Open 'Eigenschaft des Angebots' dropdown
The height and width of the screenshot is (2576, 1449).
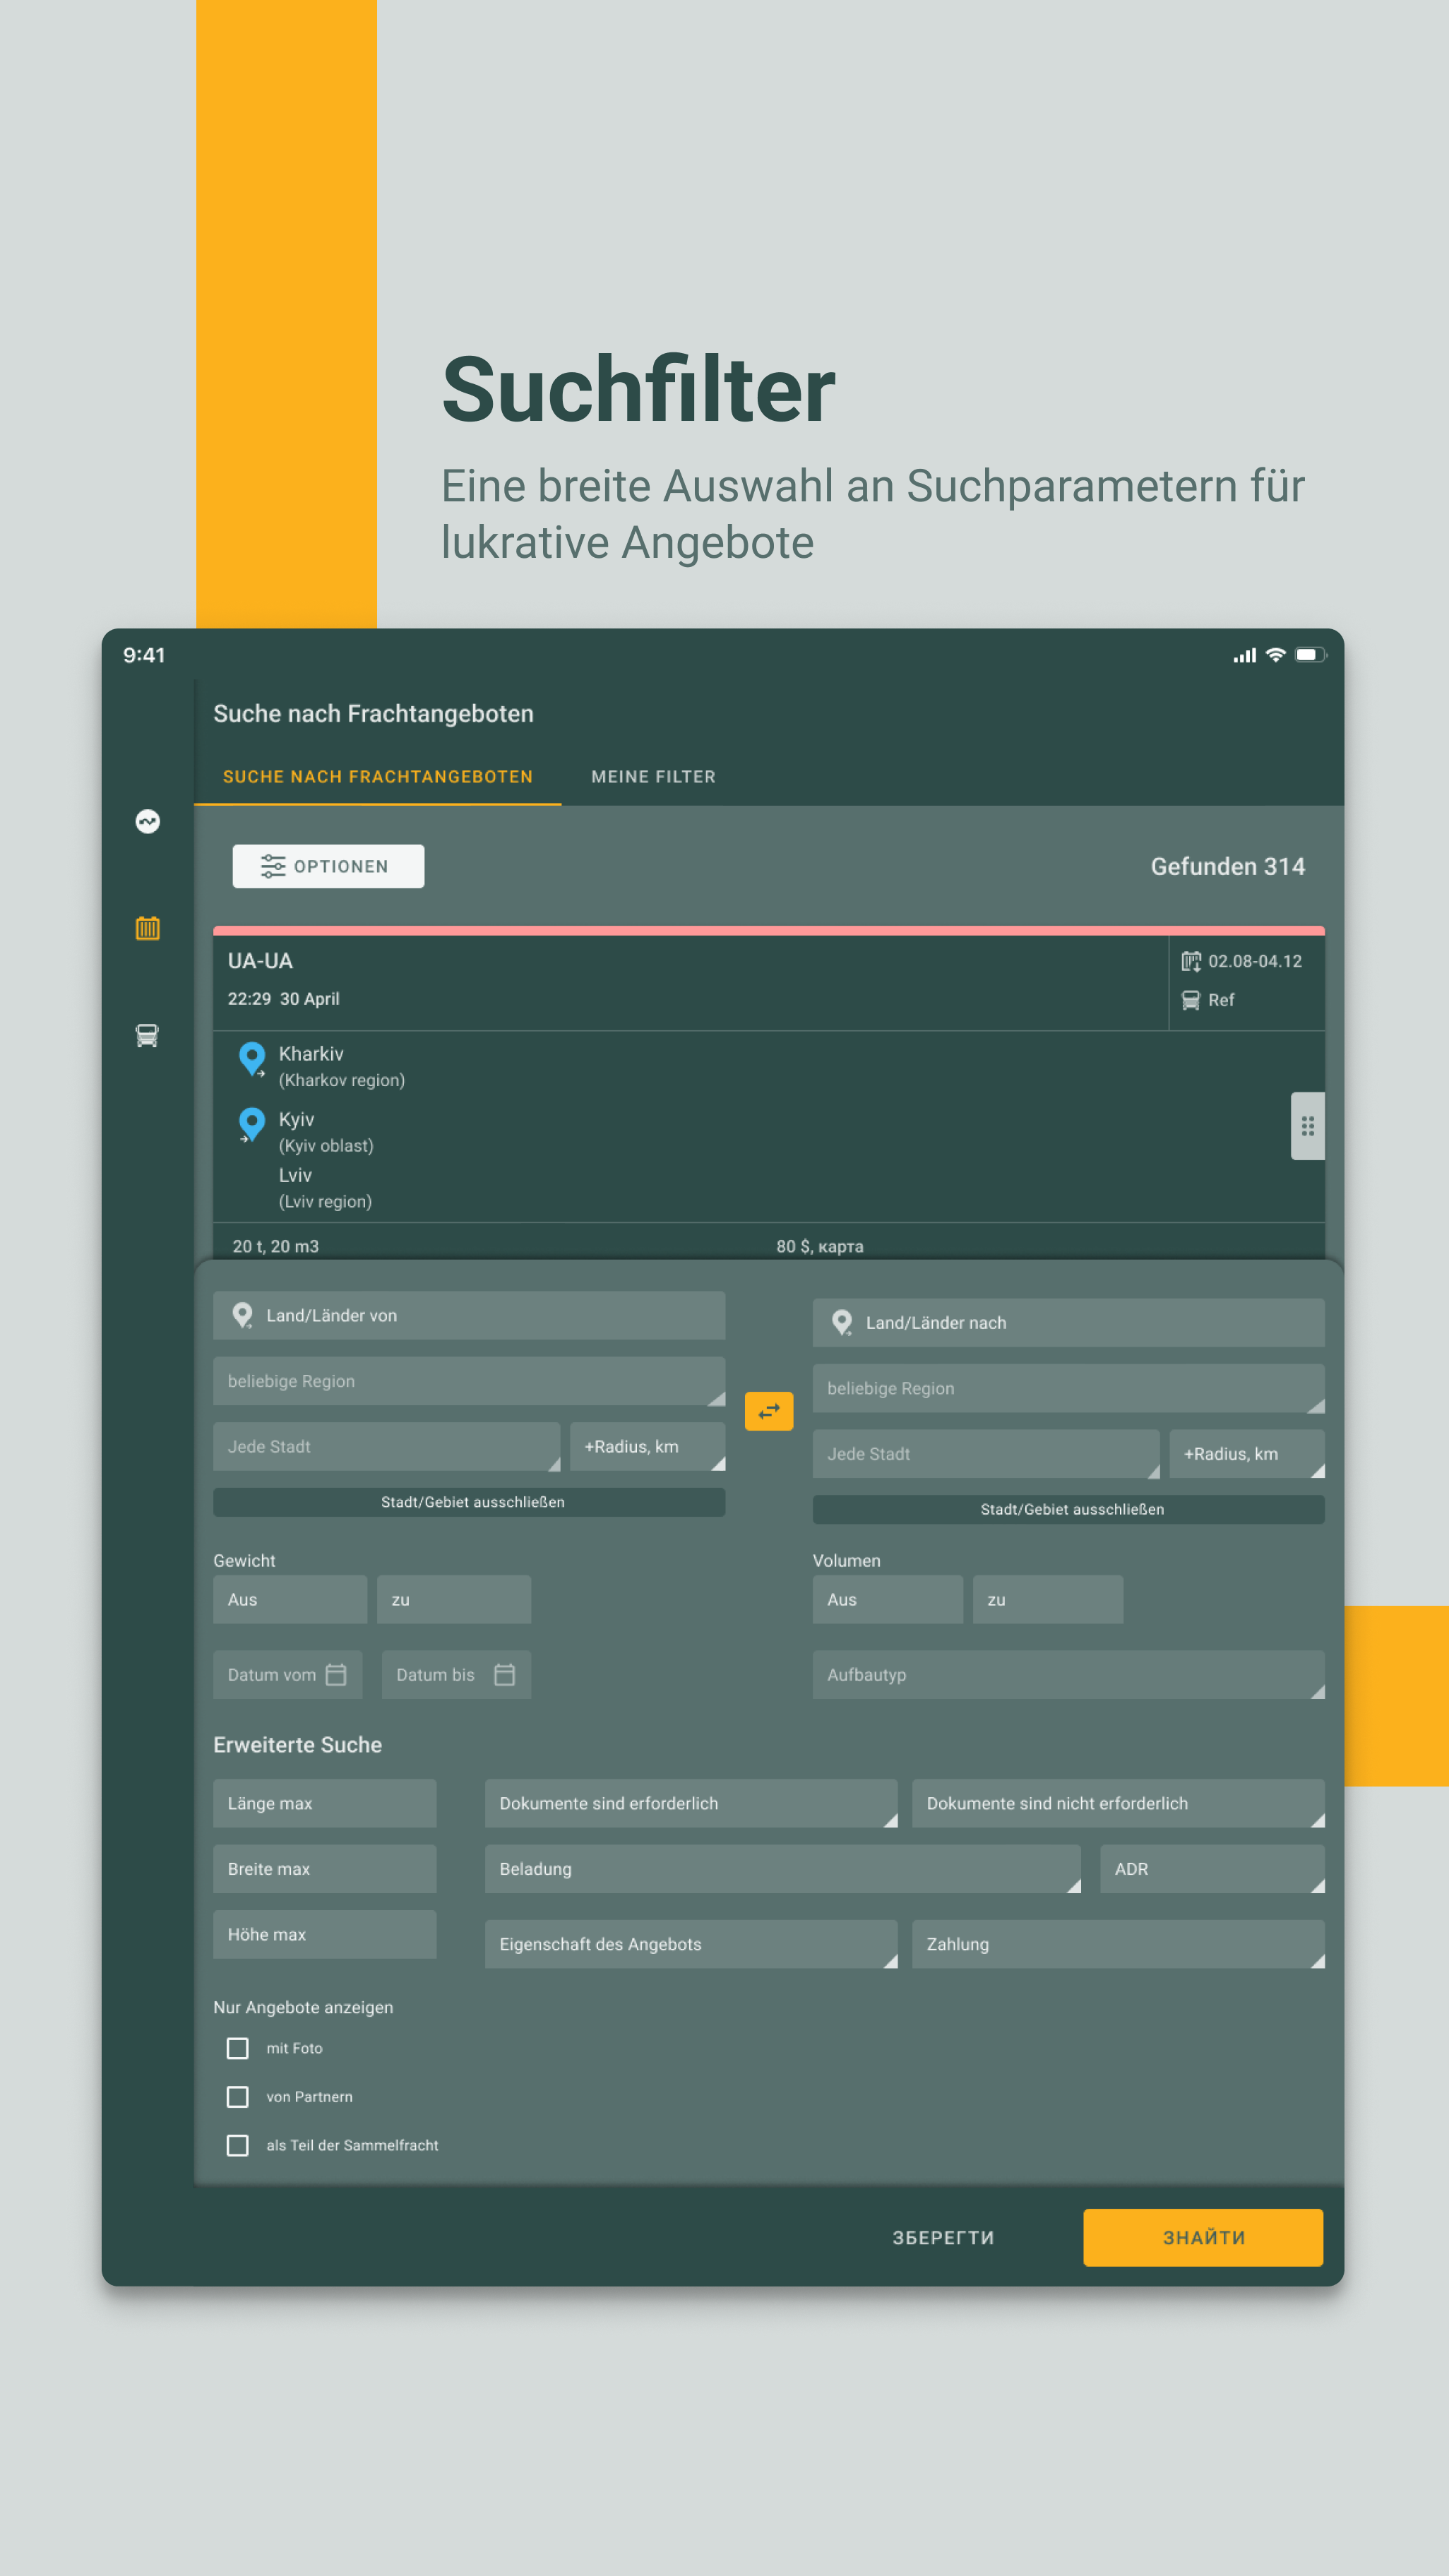click(691, 1943)
